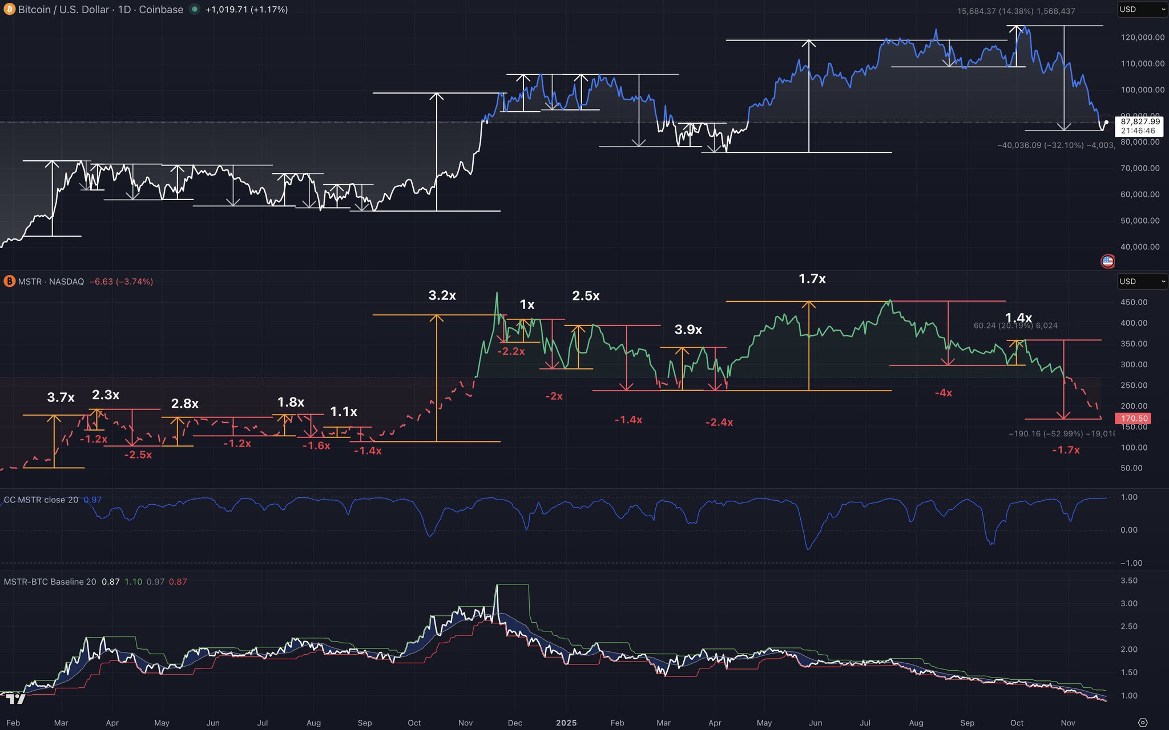The height and width of the screenshot is (730, 1169).
Task: Expand the USD currency dropdown on the Bitcoin pane
Action: click(x=1142, y=9)
